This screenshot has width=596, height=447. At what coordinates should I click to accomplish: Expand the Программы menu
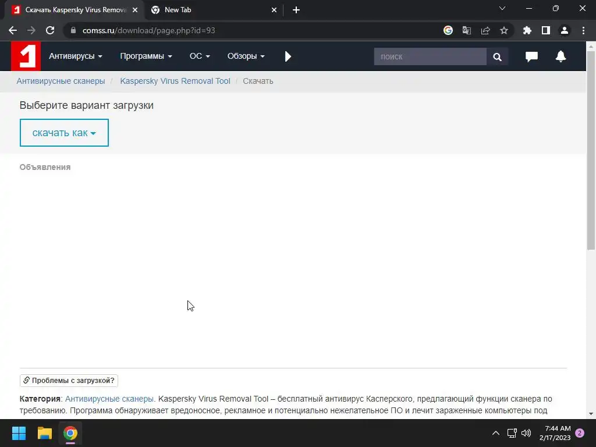146,56
